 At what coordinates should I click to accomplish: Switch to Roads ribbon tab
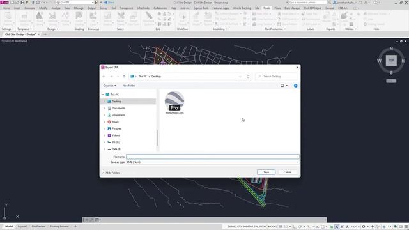pyautogui.click(x=267, y=8)
